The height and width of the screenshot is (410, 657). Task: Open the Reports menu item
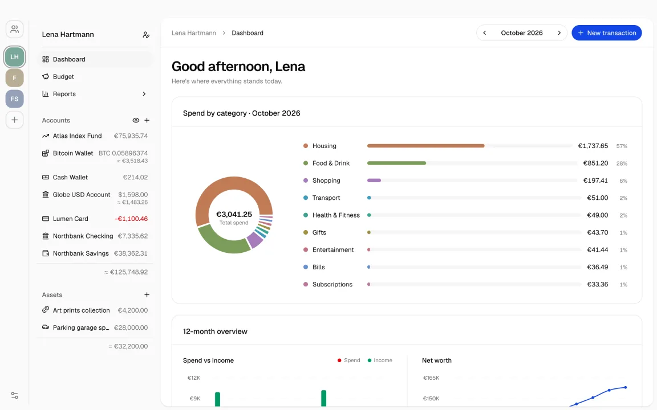tap(95, 94)
